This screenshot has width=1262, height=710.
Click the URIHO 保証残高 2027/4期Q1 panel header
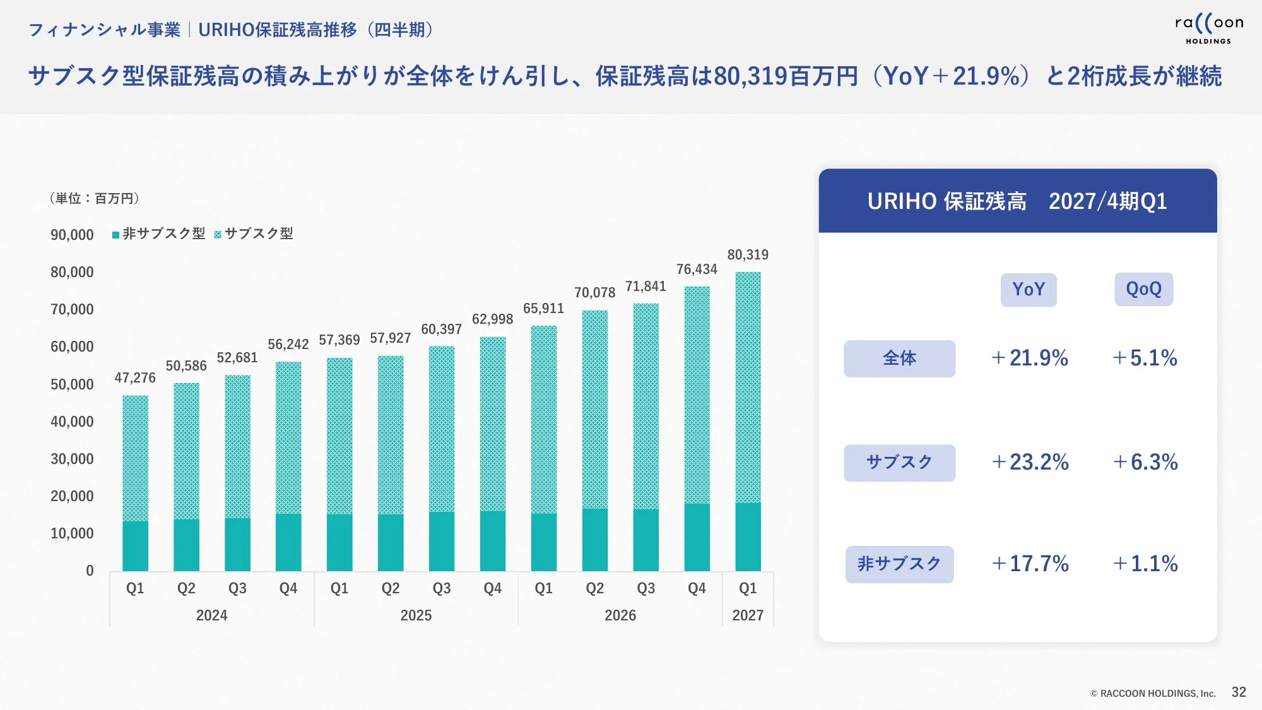click(x=1018, y=201)
